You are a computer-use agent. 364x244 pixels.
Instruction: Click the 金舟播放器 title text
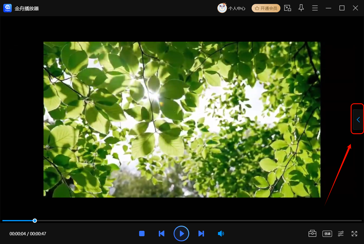pos(27,8)
